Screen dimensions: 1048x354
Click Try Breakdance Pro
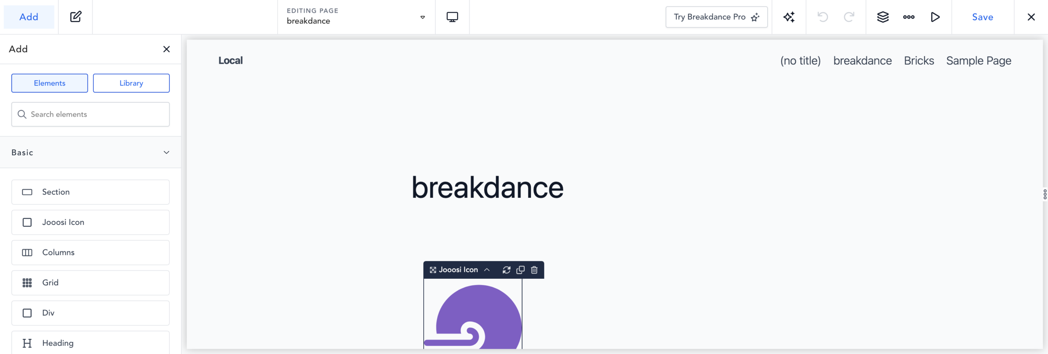(716, 17)
